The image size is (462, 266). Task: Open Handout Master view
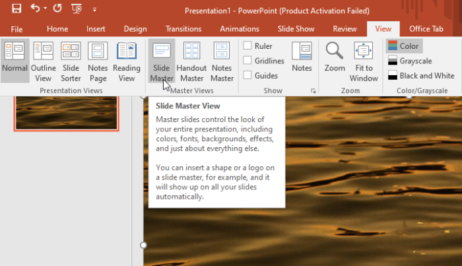coord(192,61)
